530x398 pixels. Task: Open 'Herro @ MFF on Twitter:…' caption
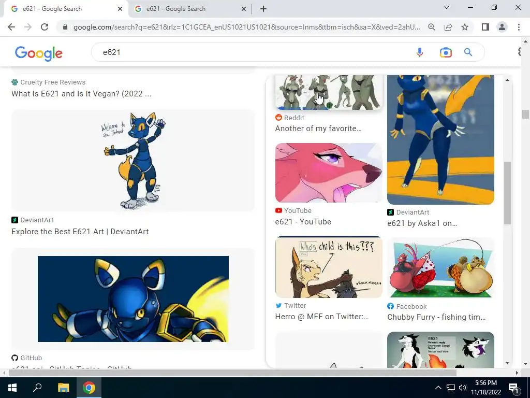tap(322, 317)
